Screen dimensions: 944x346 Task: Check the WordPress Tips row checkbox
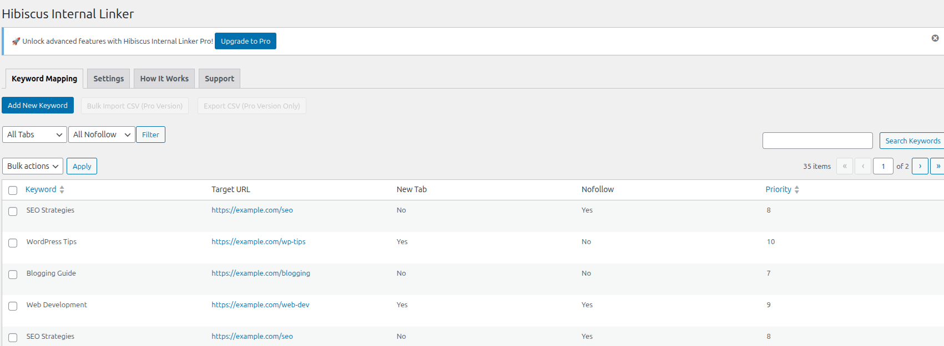coord(13,243)
